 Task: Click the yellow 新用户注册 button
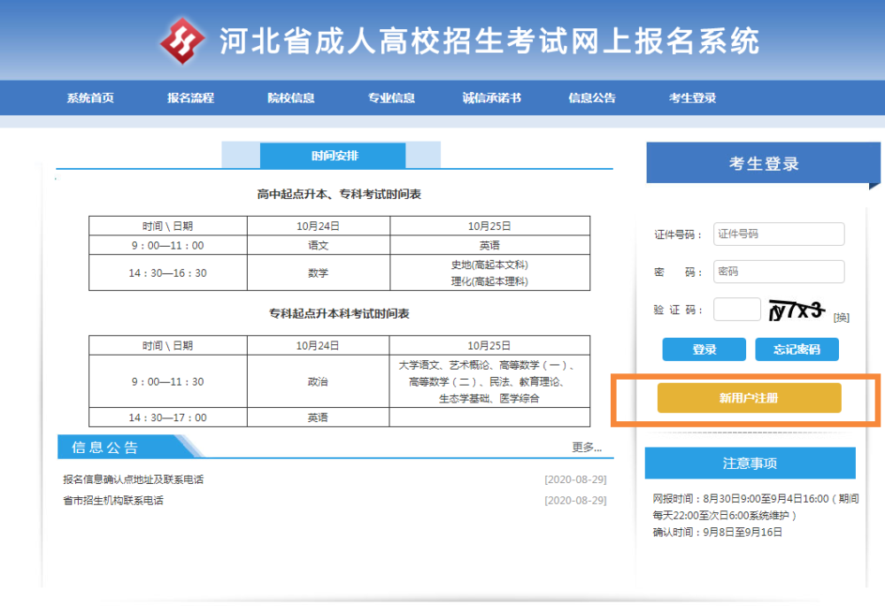(749, 398)
